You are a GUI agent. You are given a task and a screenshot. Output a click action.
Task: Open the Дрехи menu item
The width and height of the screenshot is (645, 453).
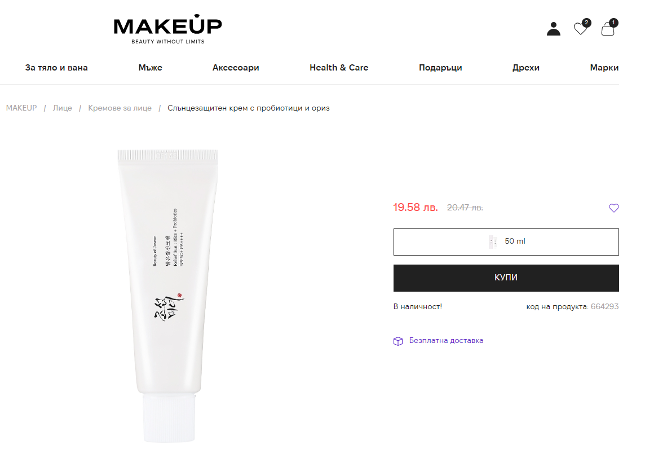525,68
